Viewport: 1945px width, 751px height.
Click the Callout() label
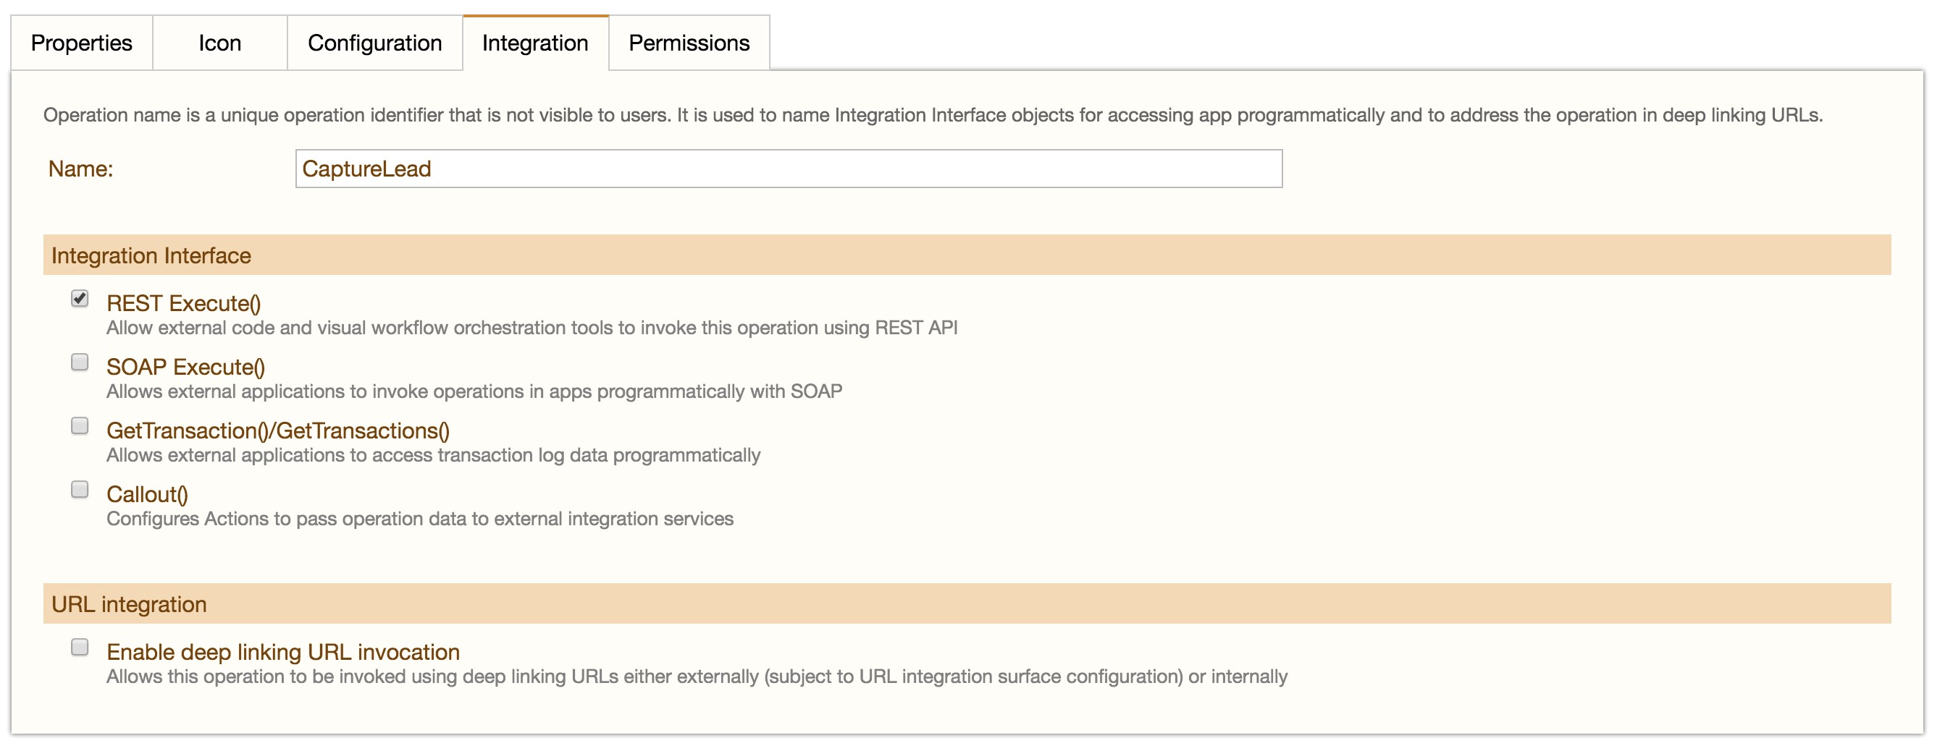(147, 494)
